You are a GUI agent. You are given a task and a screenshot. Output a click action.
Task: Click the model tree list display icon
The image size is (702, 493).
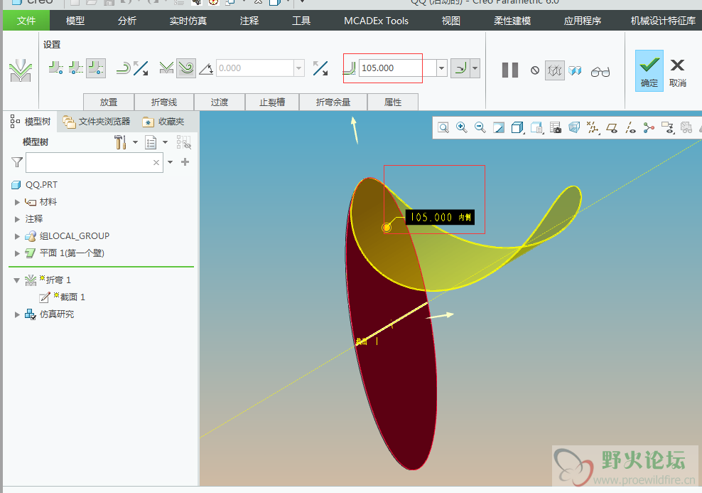pyautogui.click(x=151, y=142)
